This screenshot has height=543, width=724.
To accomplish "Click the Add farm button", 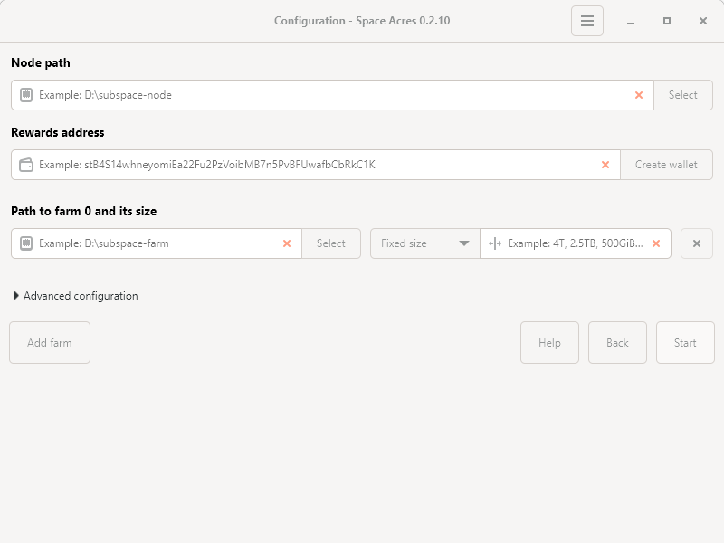I will tap(50, 343).
